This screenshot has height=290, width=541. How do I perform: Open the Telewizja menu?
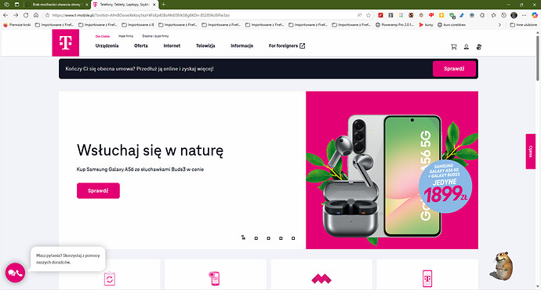pos(205,45)
